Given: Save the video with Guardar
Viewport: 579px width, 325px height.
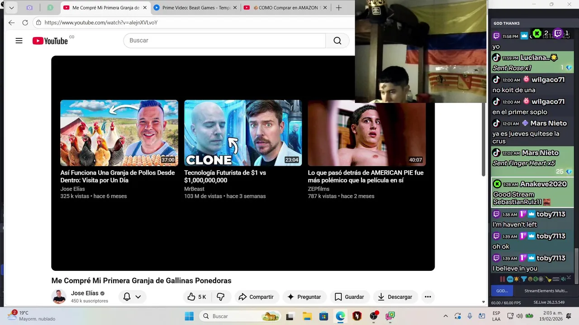Looking at the screenshot, I should click(x=349, y=297).
